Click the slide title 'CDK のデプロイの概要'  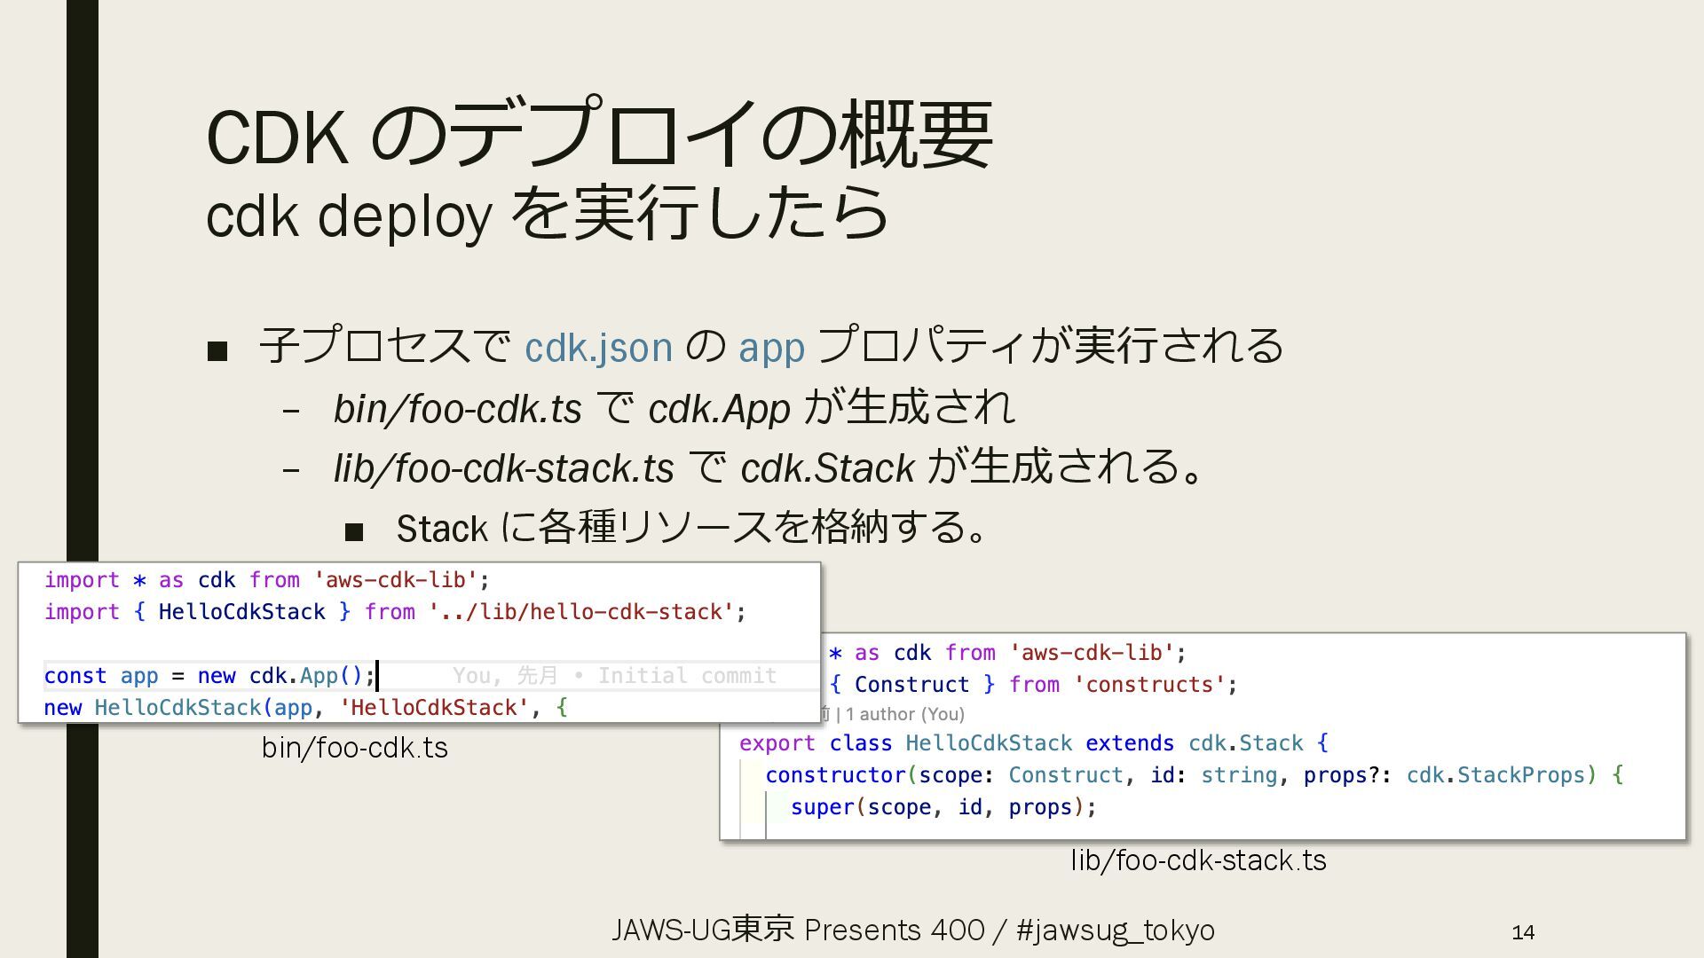click(x=599, y=135)
